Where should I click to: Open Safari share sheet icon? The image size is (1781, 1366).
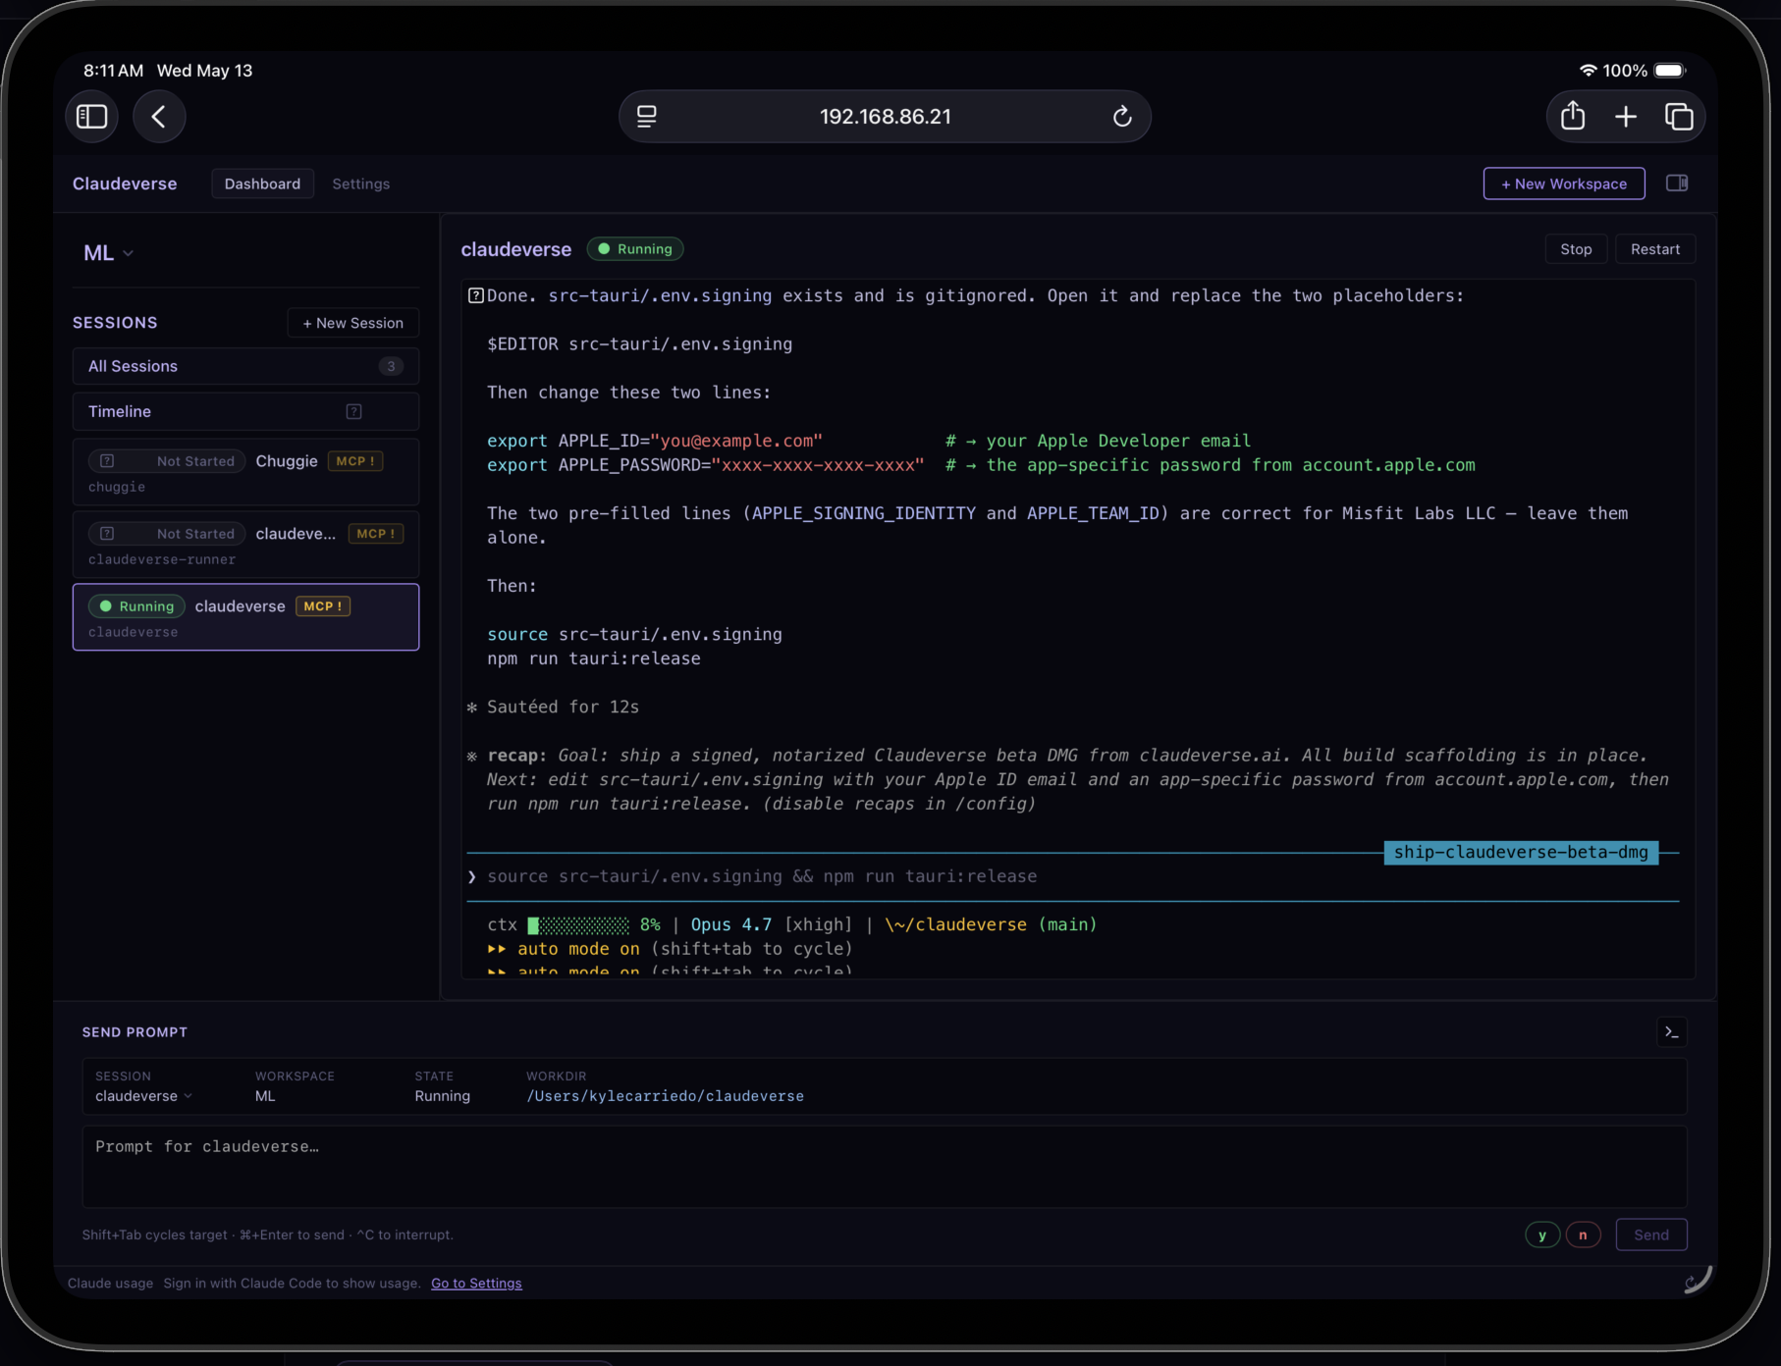click(1573, 116)
